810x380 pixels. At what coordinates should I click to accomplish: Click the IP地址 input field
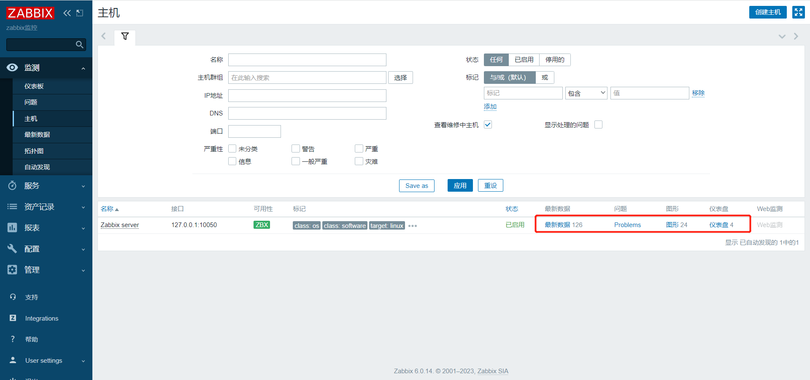tap(307, 96)
